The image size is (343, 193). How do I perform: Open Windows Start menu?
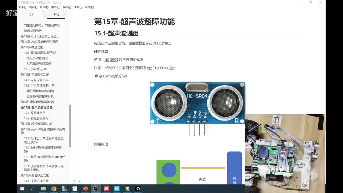pos(22,189)
